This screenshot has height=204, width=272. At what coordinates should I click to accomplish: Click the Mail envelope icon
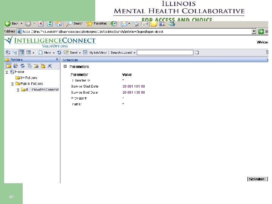tap(124, 24)
